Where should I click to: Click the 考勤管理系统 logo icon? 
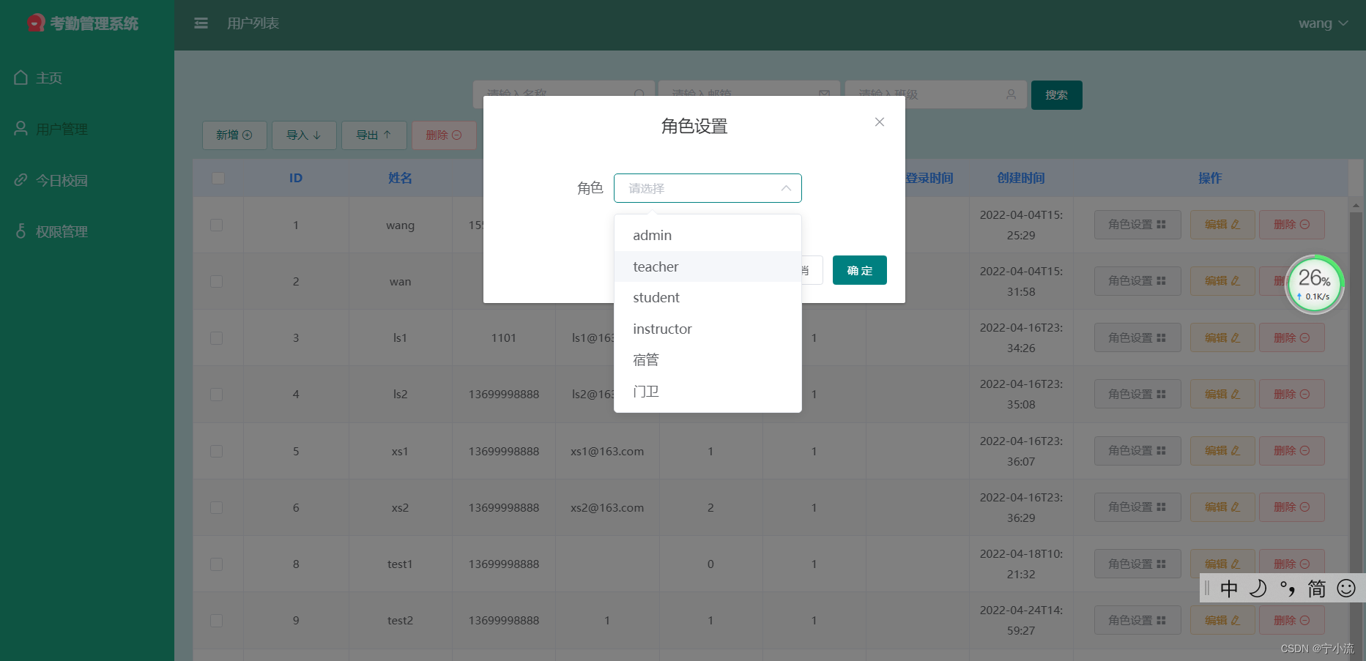click(x=36, y=22)
